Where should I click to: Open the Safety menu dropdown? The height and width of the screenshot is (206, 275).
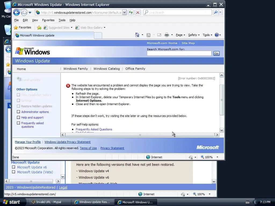pyautogui.click(x=194, y=35)
